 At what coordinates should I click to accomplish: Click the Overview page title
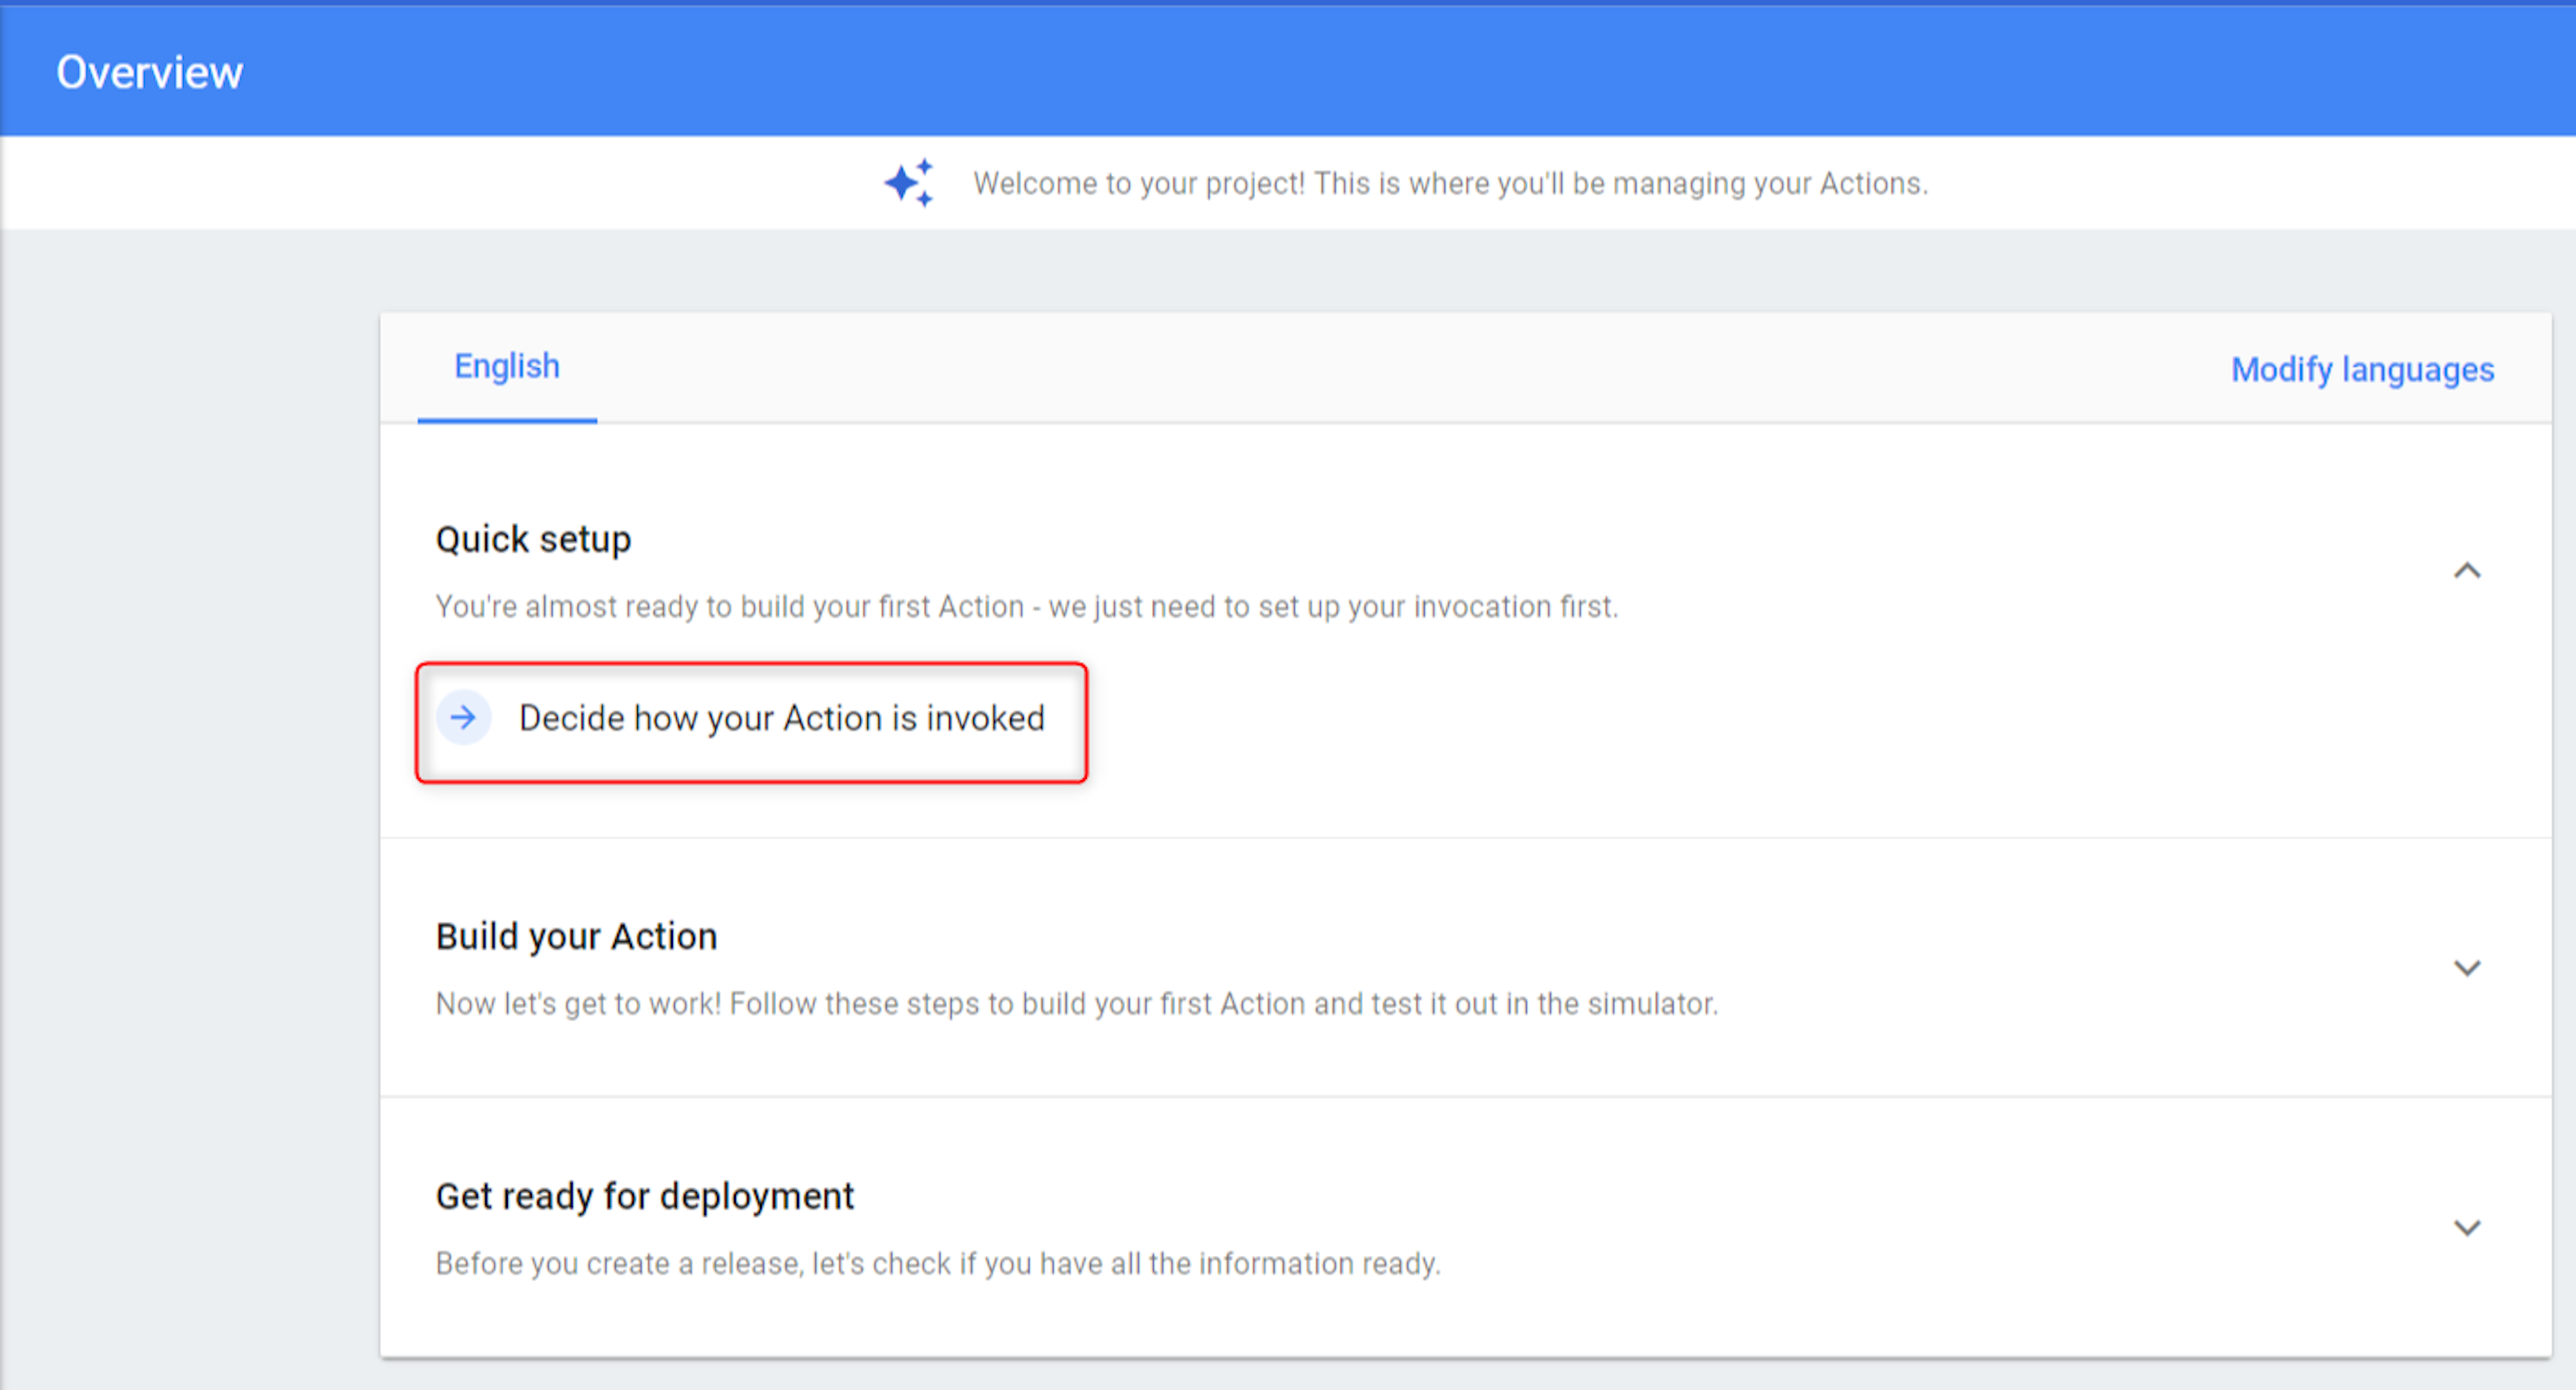[x=150, y=72]
